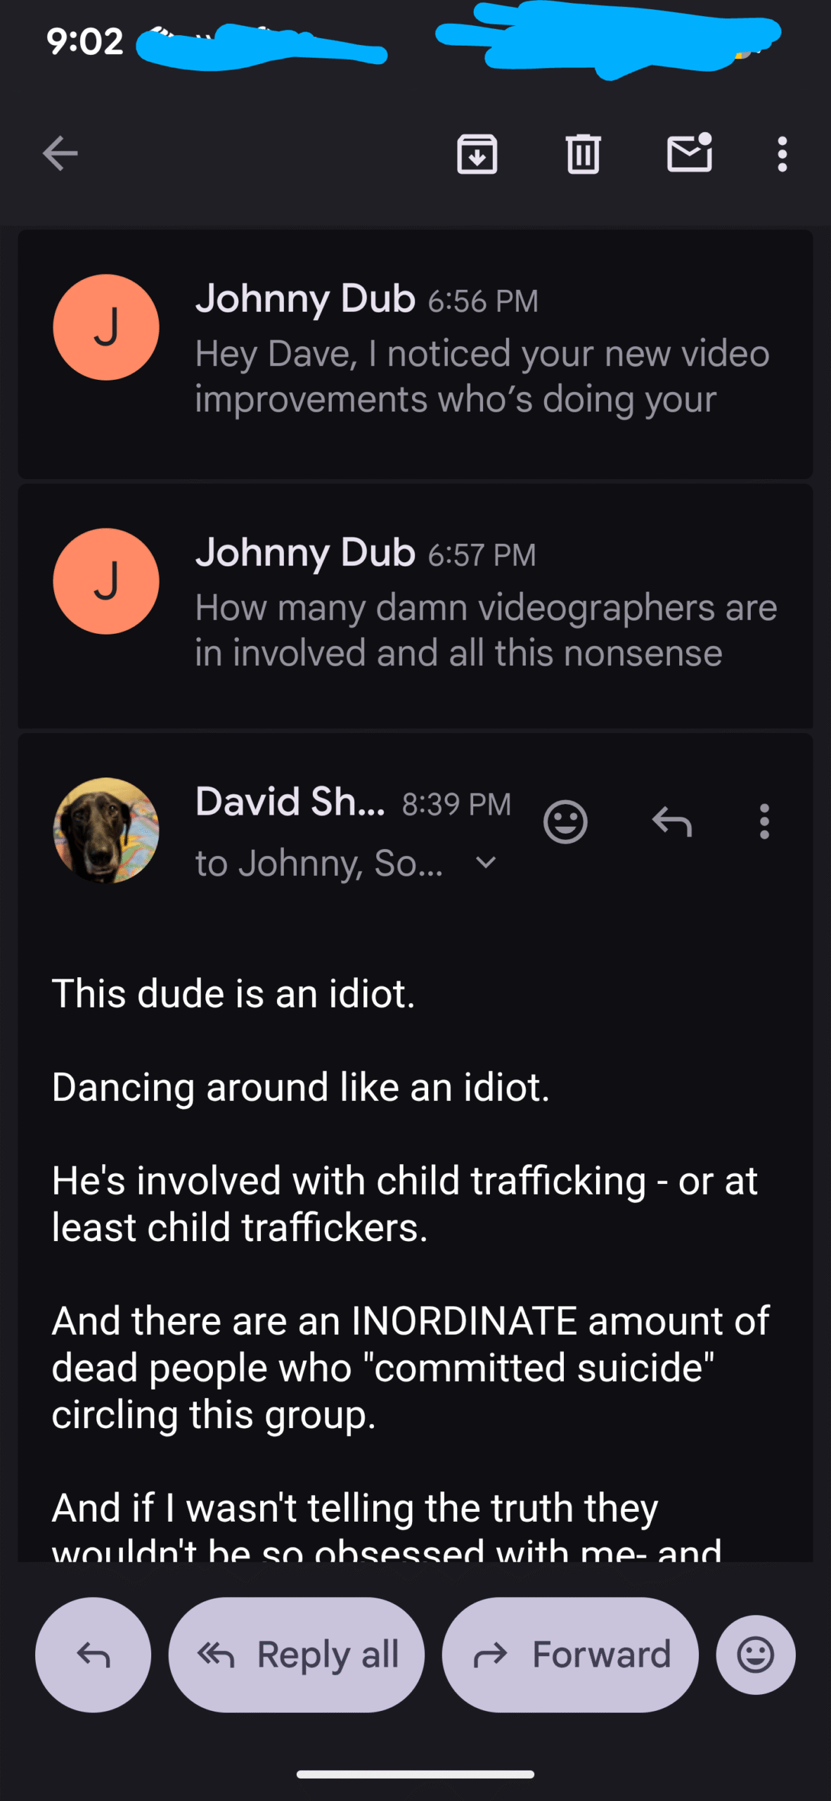Tap Johnny Dub's first orange avatar
Viewport: 831px width, 1801px height.
coord(106,327)
